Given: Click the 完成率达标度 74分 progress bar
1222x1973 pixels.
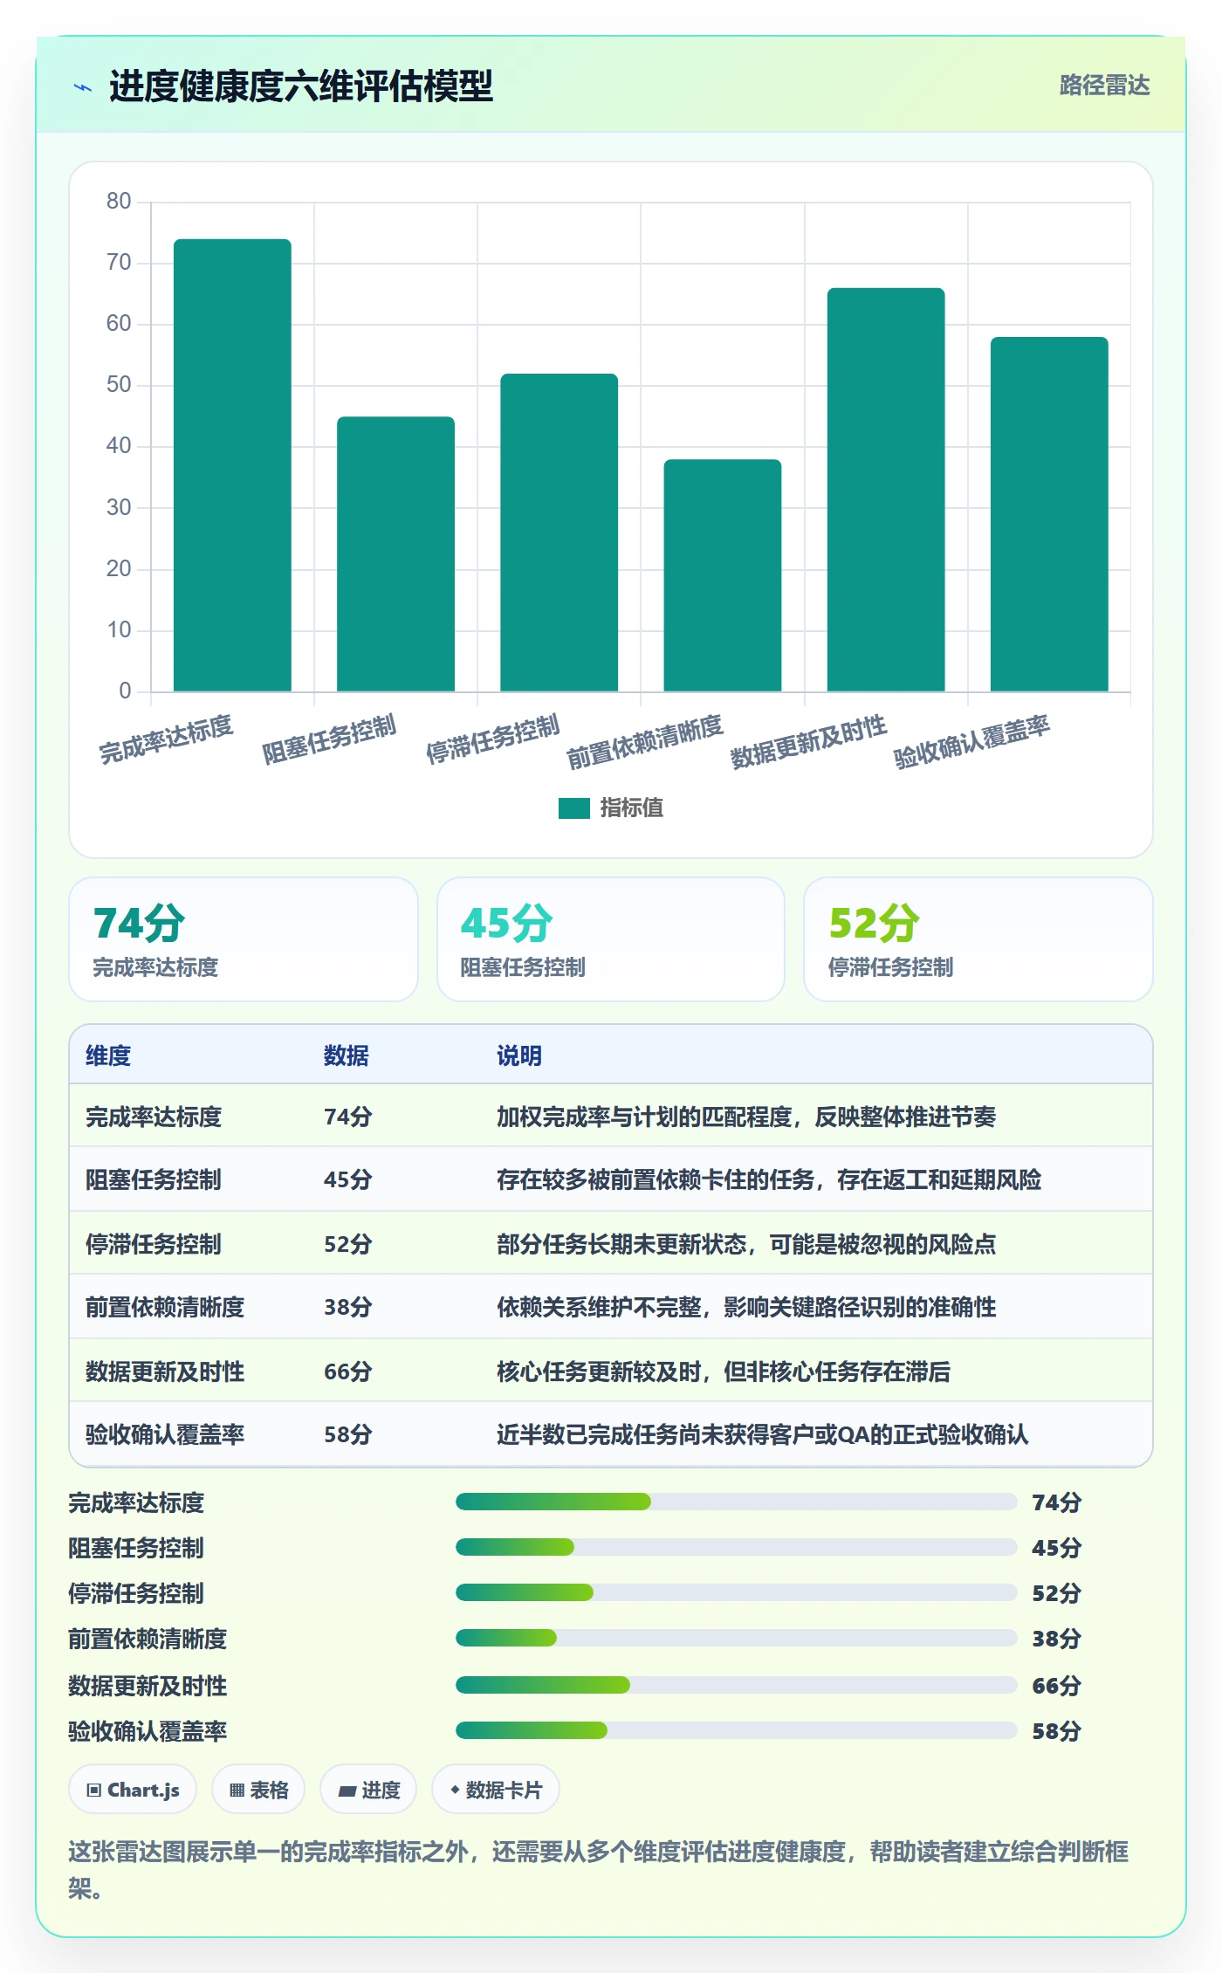Looking at the screenshot, I should click(x=737, y=1502).
